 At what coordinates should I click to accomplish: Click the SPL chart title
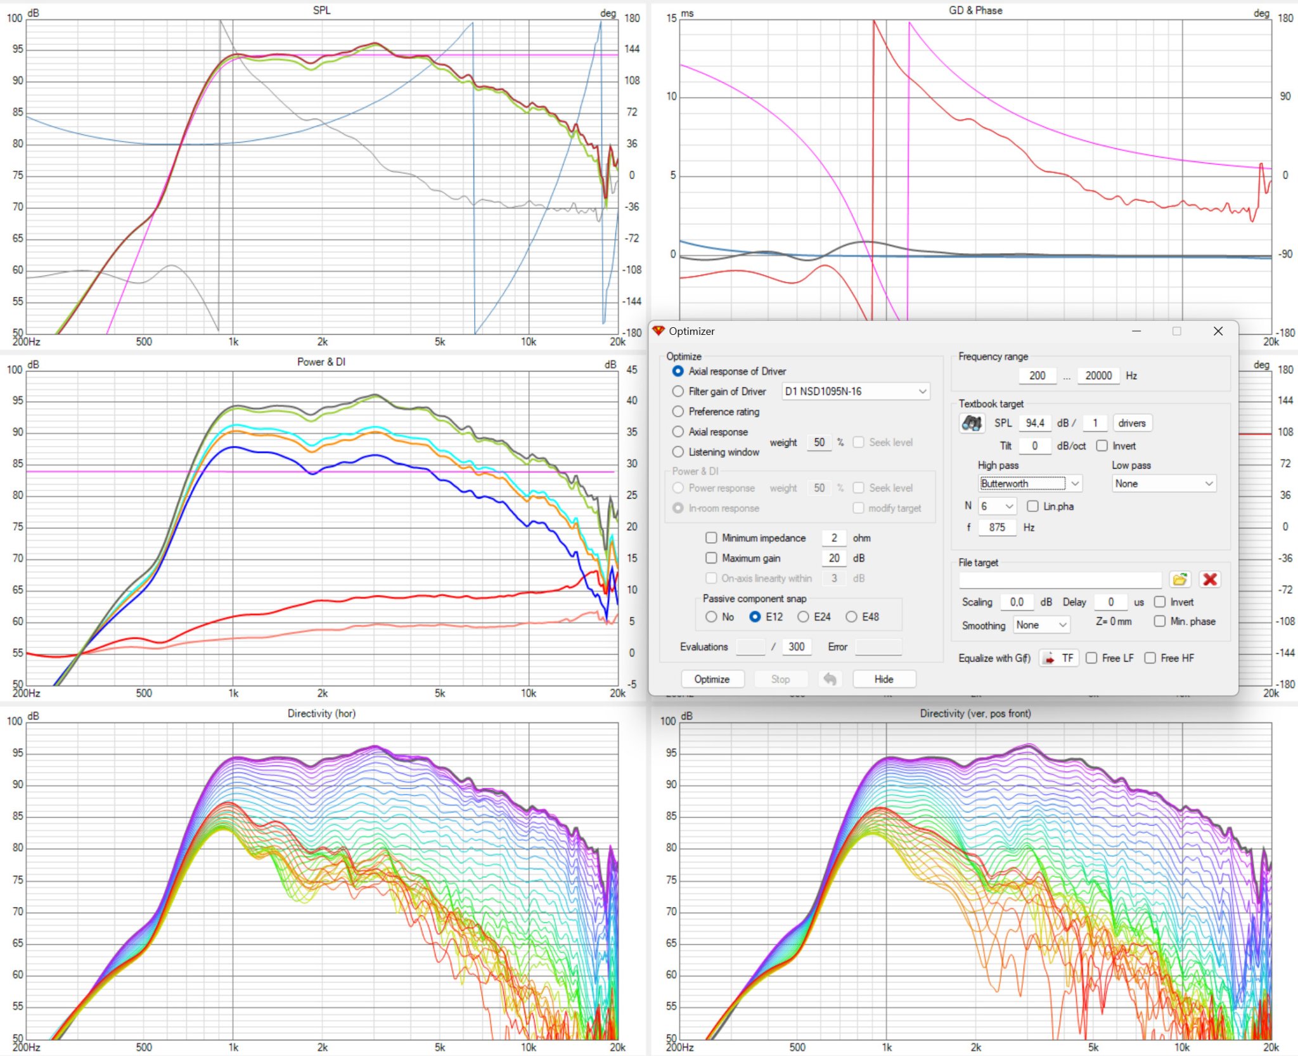[x=321, y=10]
